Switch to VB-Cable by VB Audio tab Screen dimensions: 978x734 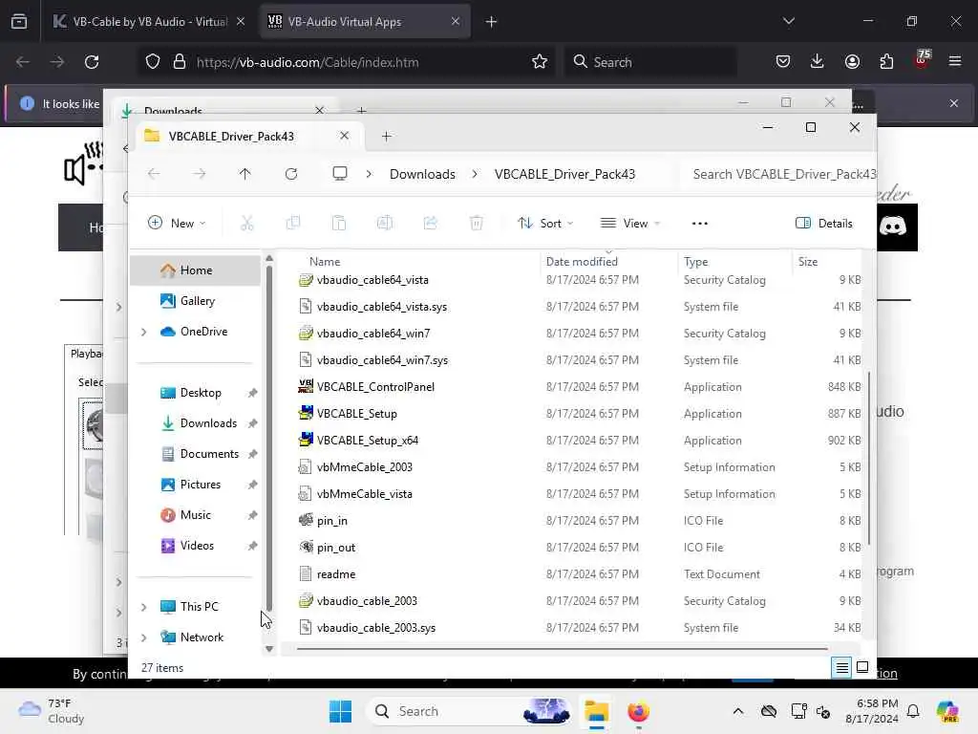pyautogui.click(x=149, y=21)
